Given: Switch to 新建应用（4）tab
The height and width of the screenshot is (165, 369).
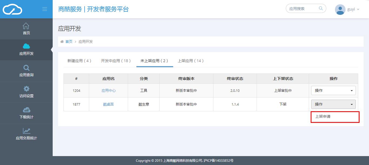Looking at the screenshot, I should [x=79, y=61].
